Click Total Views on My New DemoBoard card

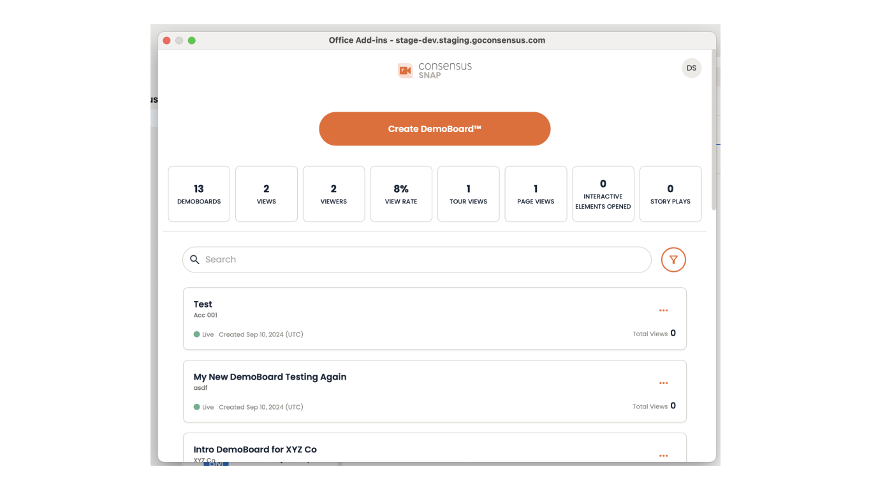point(654,406)
